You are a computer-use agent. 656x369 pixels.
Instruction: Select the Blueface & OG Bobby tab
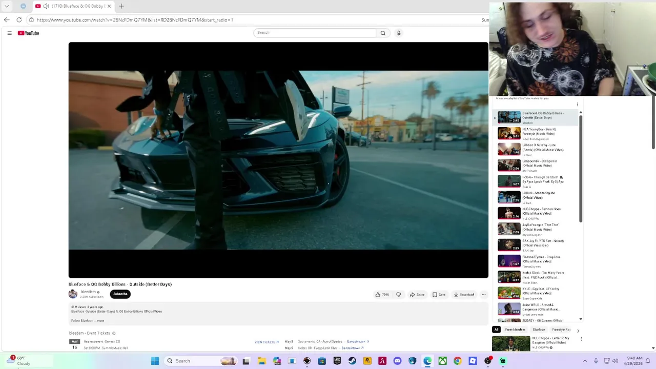coord(73,6)
